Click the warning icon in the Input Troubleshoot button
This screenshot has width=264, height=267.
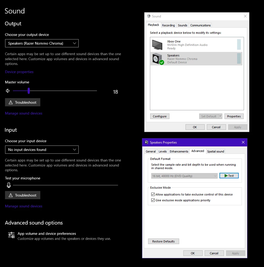(x=11, y=195)
